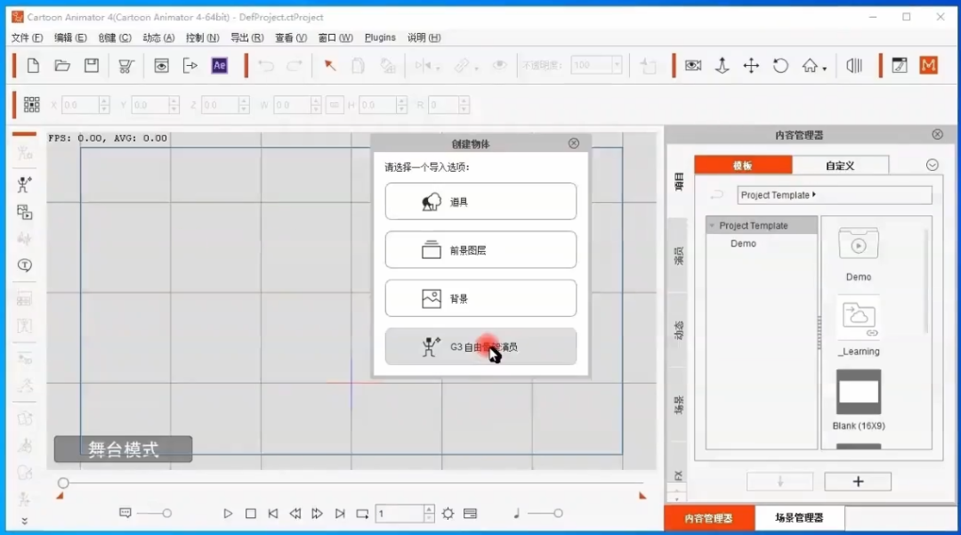
Task: Open the Project Template breadcrumb dropdown
Action: click(x=835, y=194)
